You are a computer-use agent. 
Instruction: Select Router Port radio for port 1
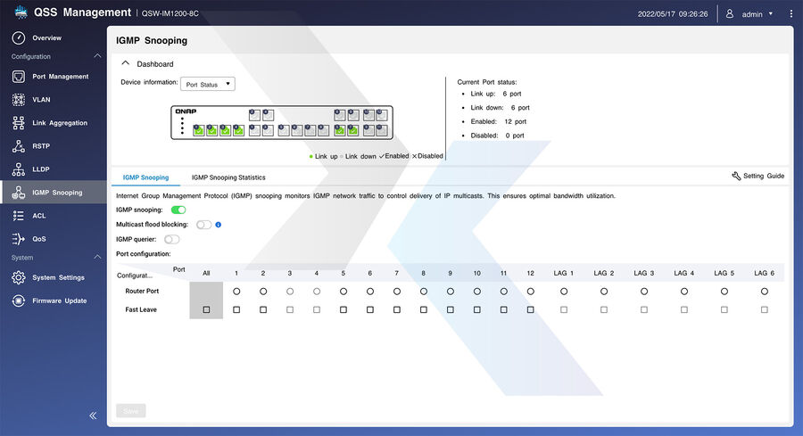pos(236,292)
